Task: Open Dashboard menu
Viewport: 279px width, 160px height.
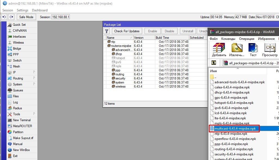Action: tap(40, 10)
